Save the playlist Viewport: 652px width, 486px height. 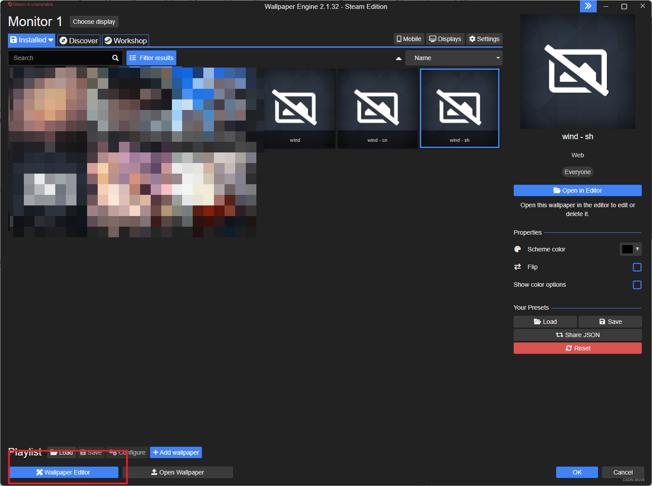(91, 452)
